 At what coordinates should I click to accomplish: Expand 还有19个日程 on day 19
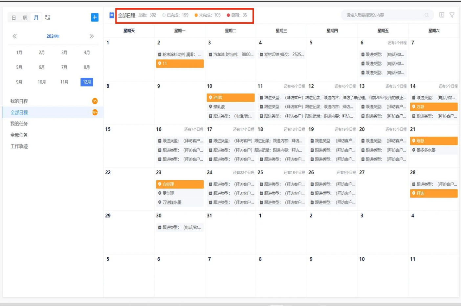pos(345,129)
